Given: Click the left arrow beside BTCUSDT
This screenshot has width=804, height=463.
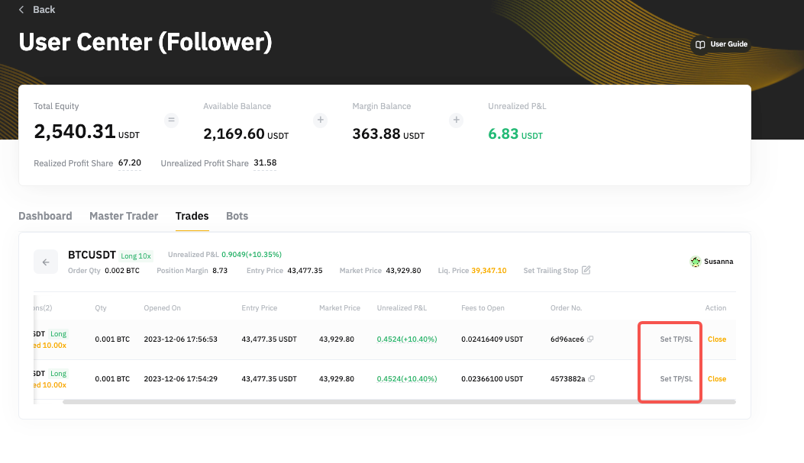Looking at the screenshot, I should (x=46, y=262).
